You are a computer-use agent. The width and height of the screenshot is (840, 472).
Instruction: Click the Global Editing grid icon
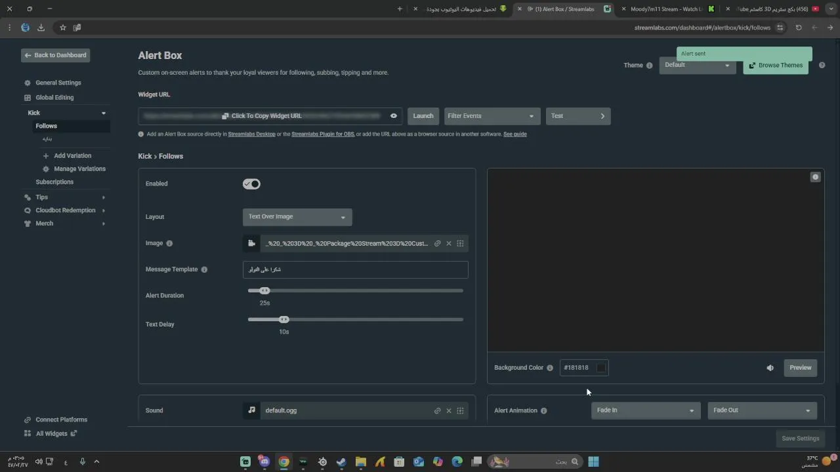tap(28, 98)
